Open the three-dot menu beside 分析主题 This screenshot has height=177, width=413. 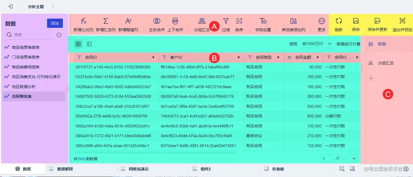[53, 7]
